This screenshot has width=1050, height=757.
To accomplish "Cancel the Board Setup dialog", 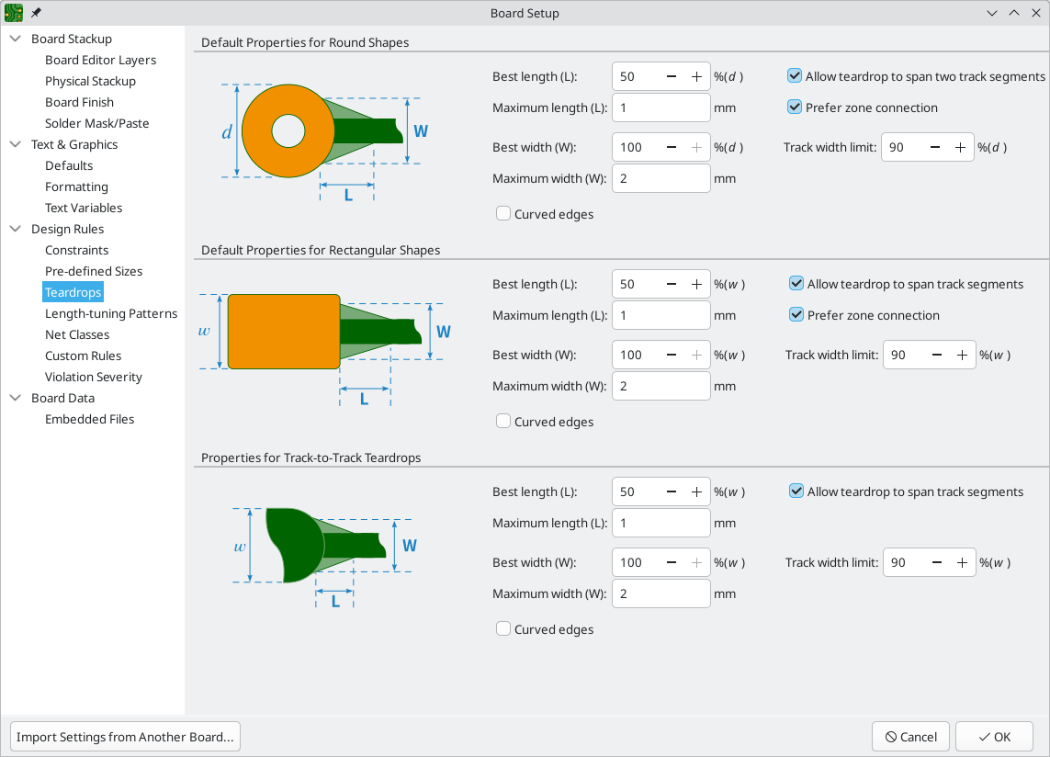I will 910,737.
